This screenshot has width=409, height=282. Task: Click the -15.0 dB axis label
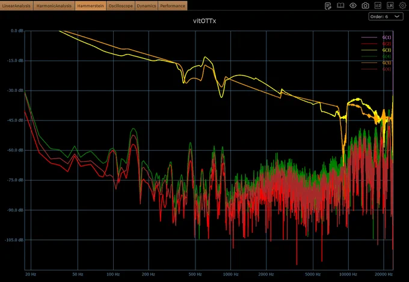pos(16,61)
